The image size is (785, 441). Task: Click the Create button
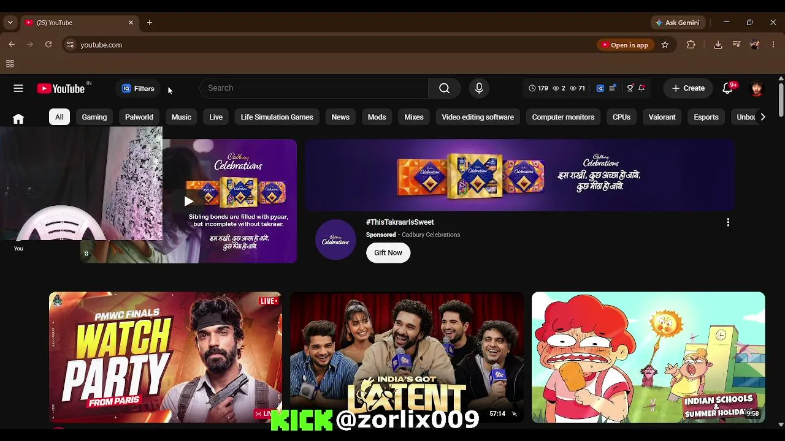pyautogui.click(x=688, y=88)
